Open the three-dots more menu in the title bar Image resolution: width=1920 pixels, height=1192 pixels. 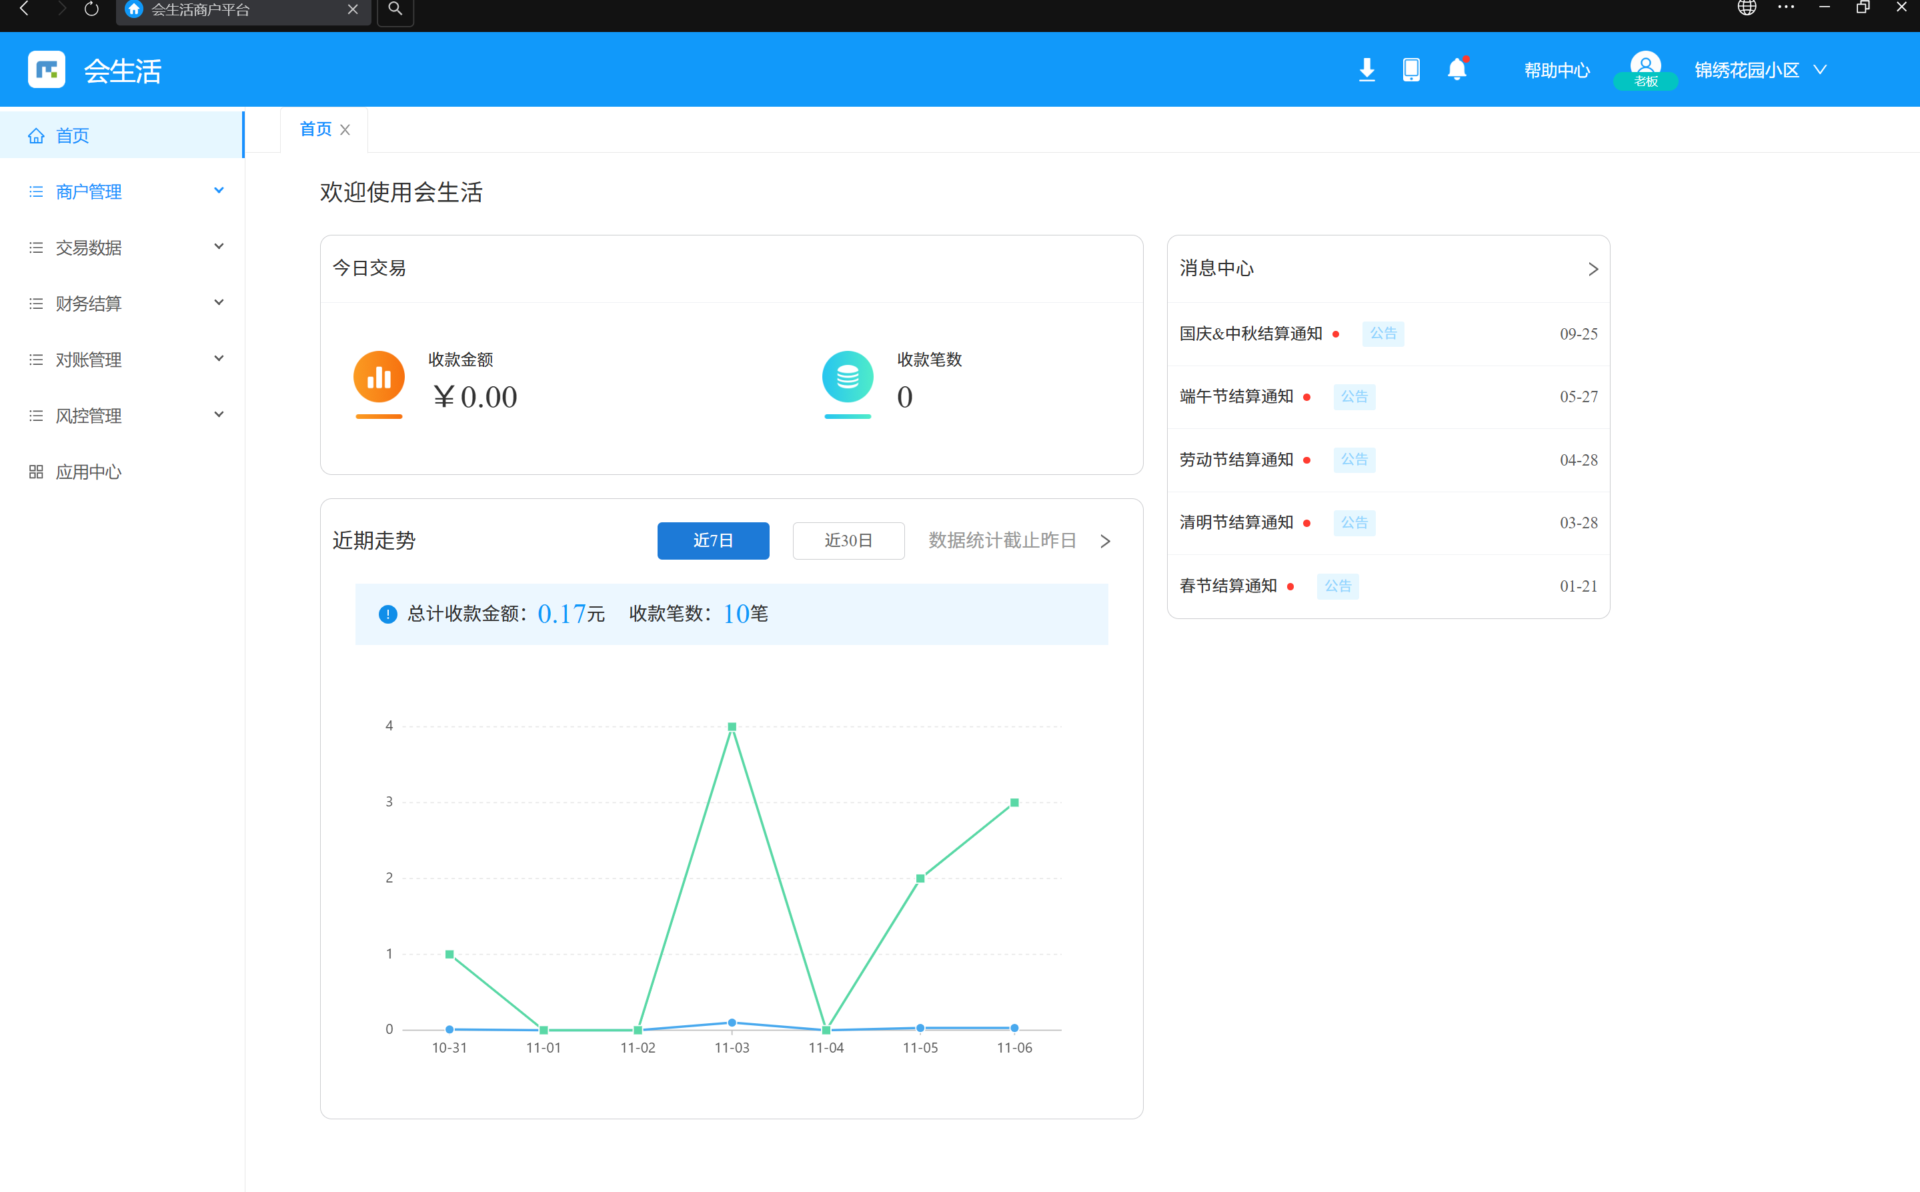[x=1786, y=8]
